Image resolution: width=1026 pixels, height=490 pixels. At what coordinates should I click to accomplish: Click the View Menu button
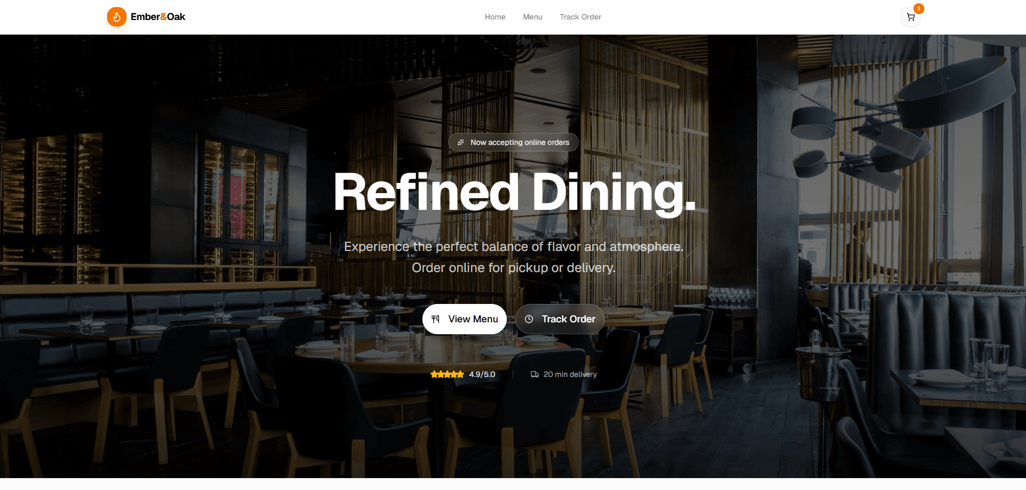465,319
